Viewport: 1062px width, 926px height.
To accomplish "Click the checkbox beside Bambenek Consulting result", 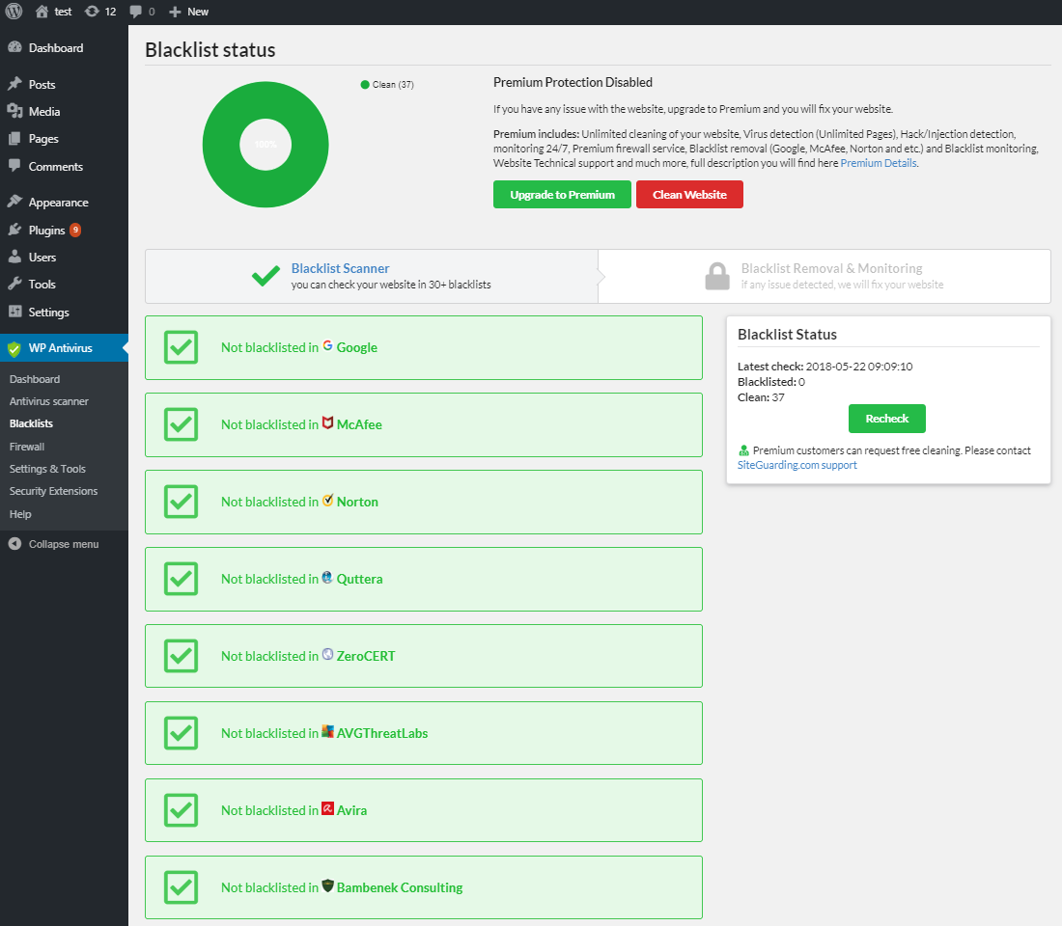I will point(181,887).
